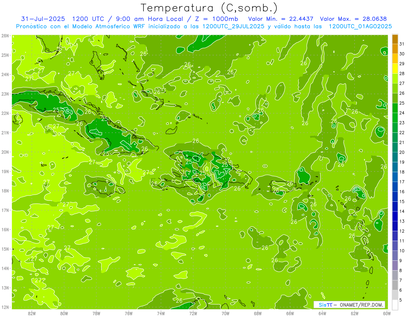Image resolution: width=411 pixels, height=318 pixels.
Task: Click the 64W longitude axis label
Action: [x=322, y=313]
